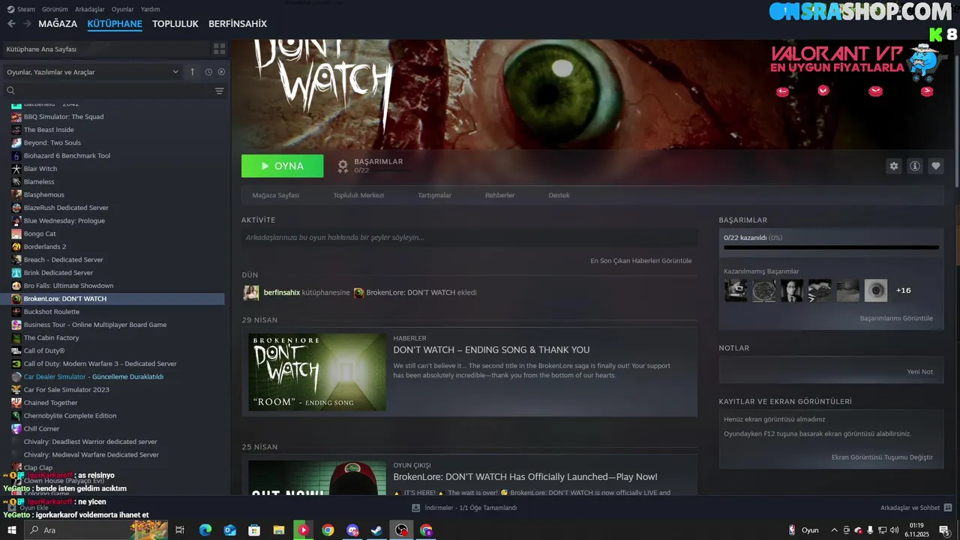The image size is (960, 540).
Task: Open the Görünüm menu
Action: coord(55,9)
